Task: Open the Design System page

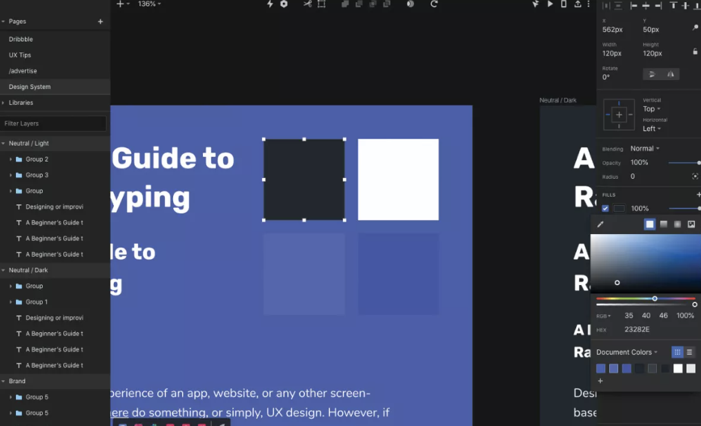Action: (30, 87)
